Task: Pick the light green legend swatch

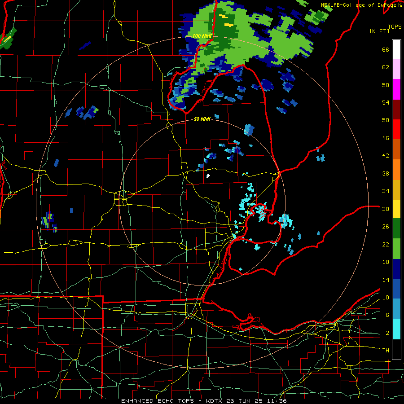Action: (396, 249)
